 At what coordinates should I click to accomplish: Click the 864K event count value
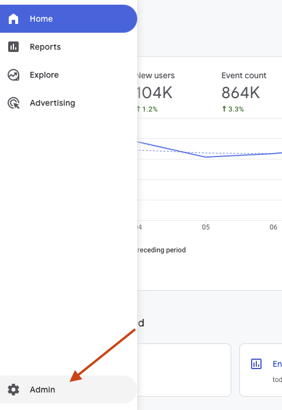click(241, 93)
